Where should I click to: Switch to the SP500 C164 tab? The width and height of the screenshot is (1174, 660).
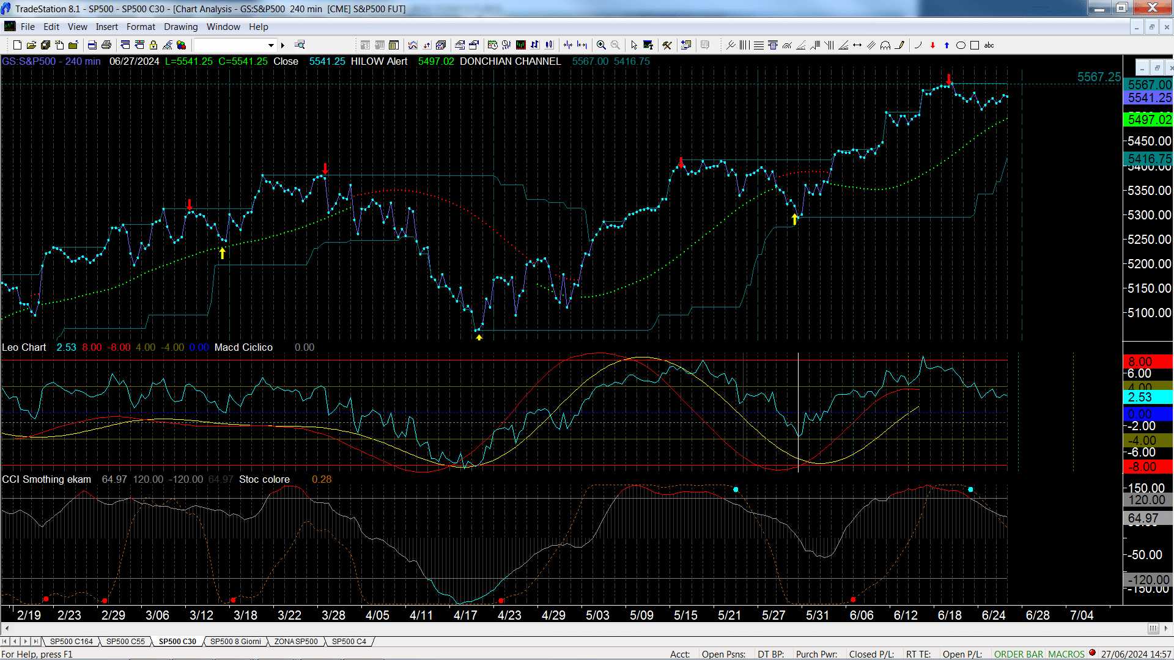71,642
